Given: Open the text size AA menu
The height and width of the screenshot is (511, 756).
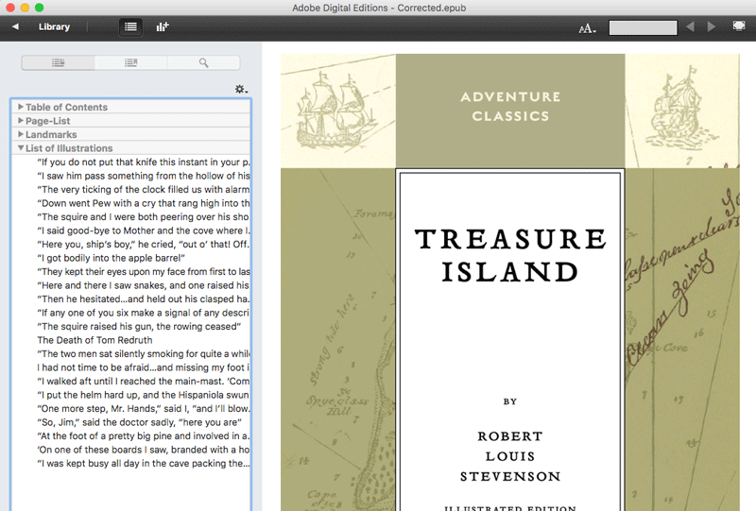Looking at the screenshot, I should (587, 28).
